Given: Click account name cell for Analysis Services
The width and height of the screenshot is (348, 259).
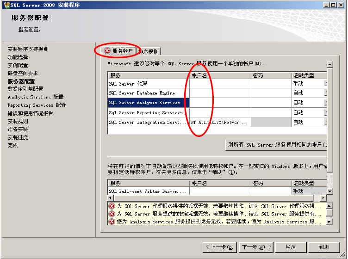Looking at the screenshot, I should pyautogui.click(x=220, y=103).
